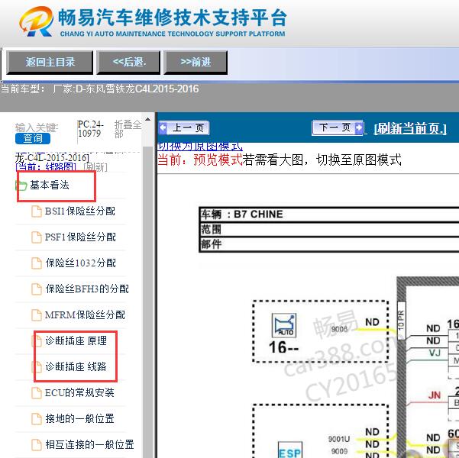Screen dimensions: 459x458
Task: Go to next page with 下一页
Action: 338,127
